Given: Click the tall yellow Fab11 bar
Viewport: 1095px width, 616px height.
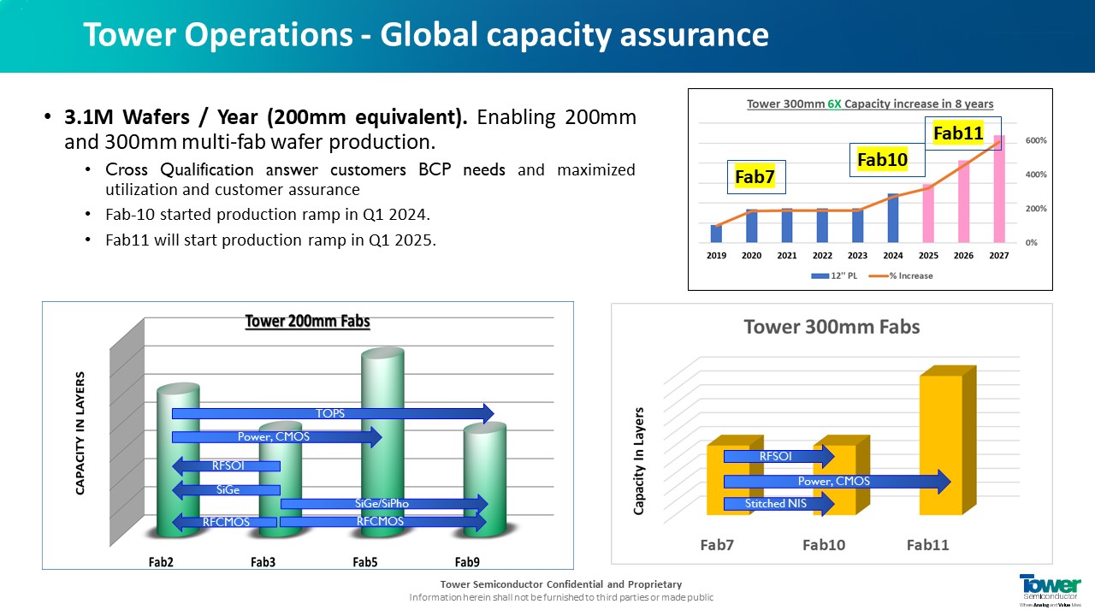Looking at the screenshot, I should tap(941, 444).
